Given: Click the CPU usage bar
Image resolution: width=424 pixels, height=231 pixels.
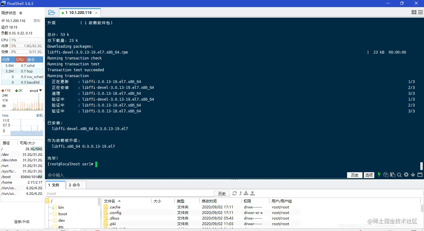Looking at the screenshot, I should pos(26,40).
